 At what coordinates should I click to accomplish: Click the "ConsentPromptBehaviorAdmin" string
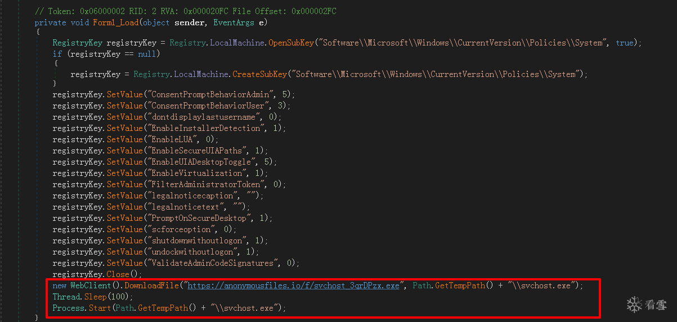[x=211, y=94]
